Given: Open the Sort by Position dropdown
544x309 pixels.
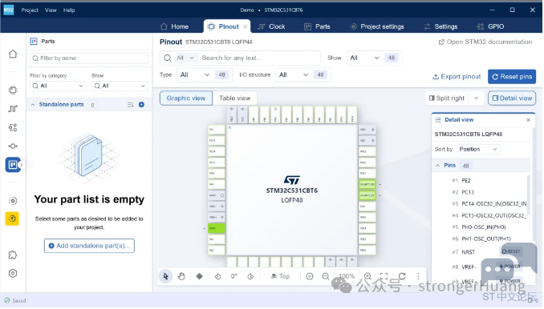Looking at the screenshot, I should [478, 150].
